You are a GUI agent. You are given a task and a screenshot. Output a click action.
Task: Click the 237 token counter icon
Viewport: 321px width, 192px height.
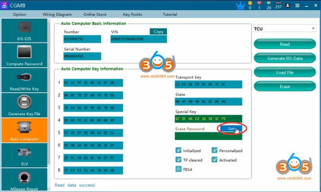point(278,5)
